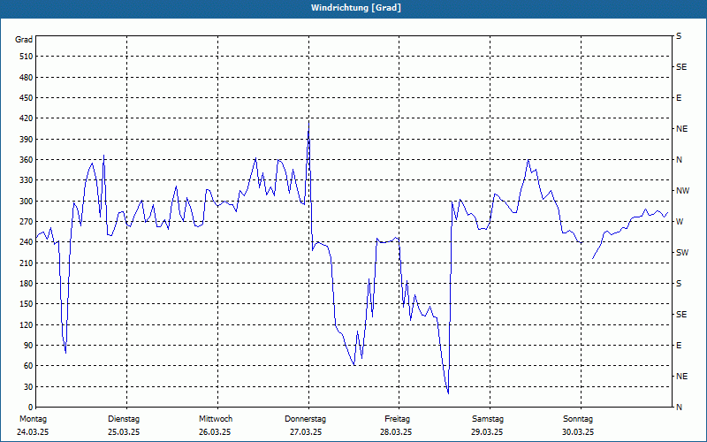Click the Samstag 29.03.25 date label
The width and height of the screenshot is (707, 442).
[488, 425]
